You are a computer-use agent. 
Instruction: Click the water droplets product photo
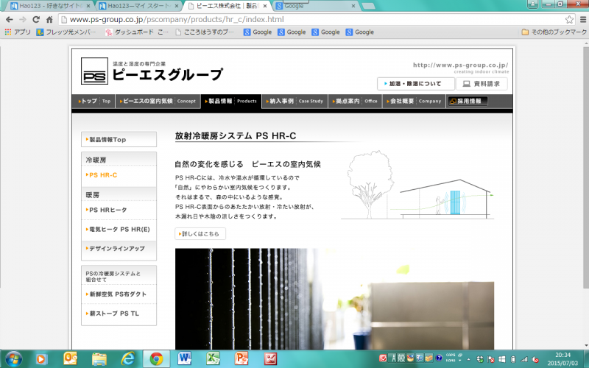tap(334, 299)
